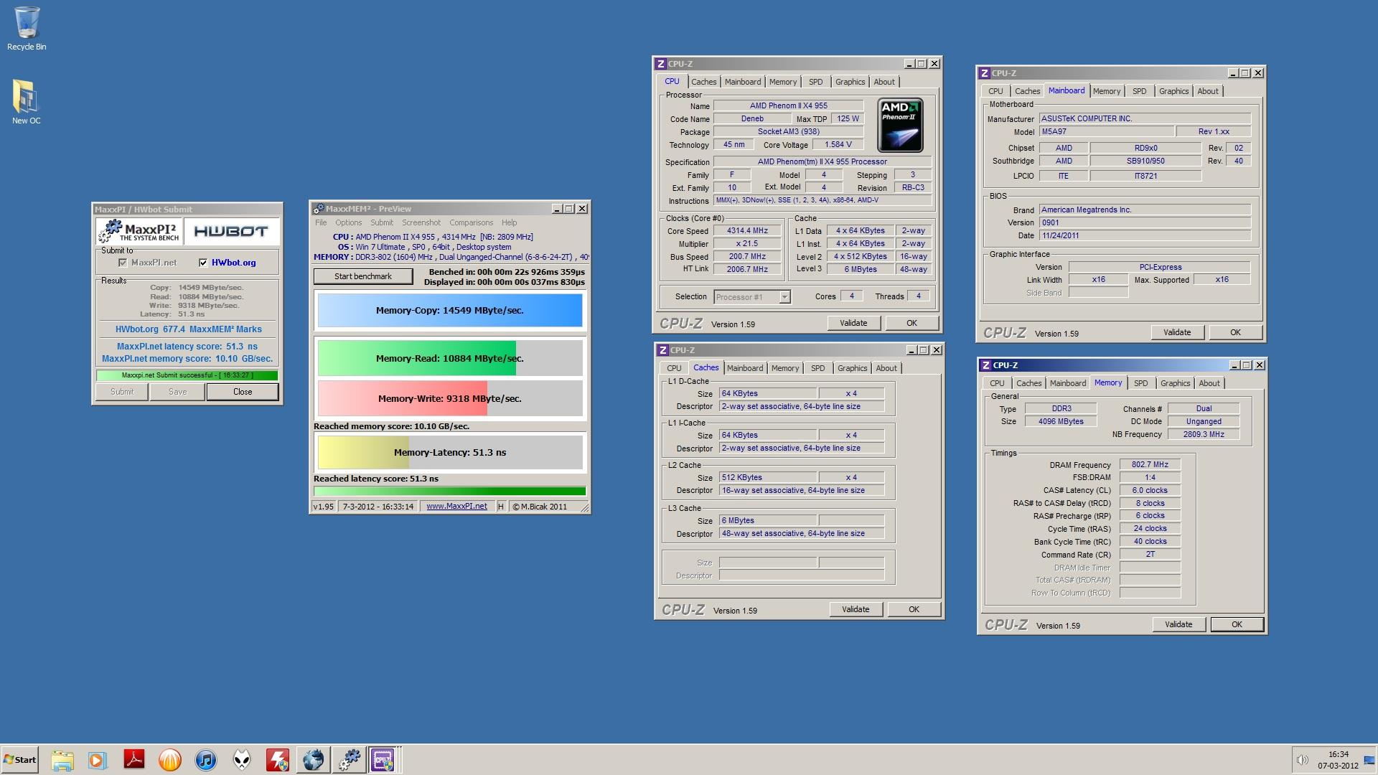Viewport: 1378px width, 775px height.
Task: Launch Windows Media Player from the taskbar
Action: point(98,760)
